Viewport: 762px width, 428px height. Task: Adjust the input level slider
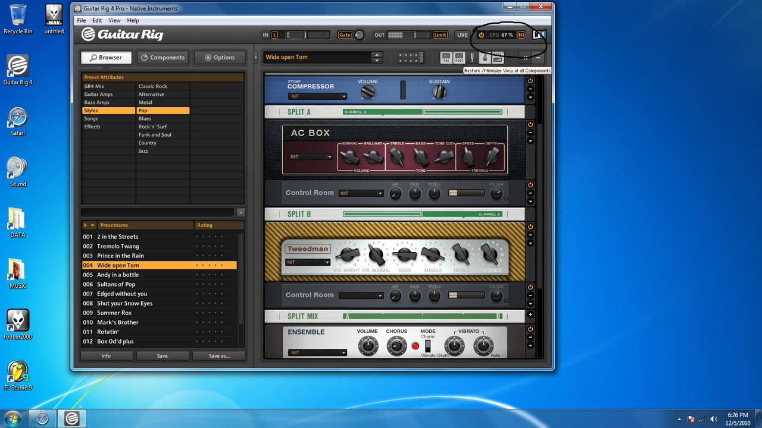(304, 35)
